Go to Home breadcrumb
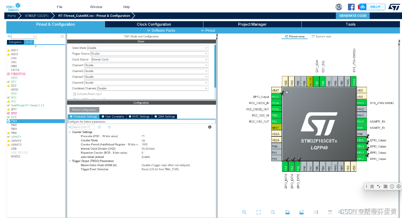The width and height of the screenshot is (402, 218). click(x=12, y=16)
